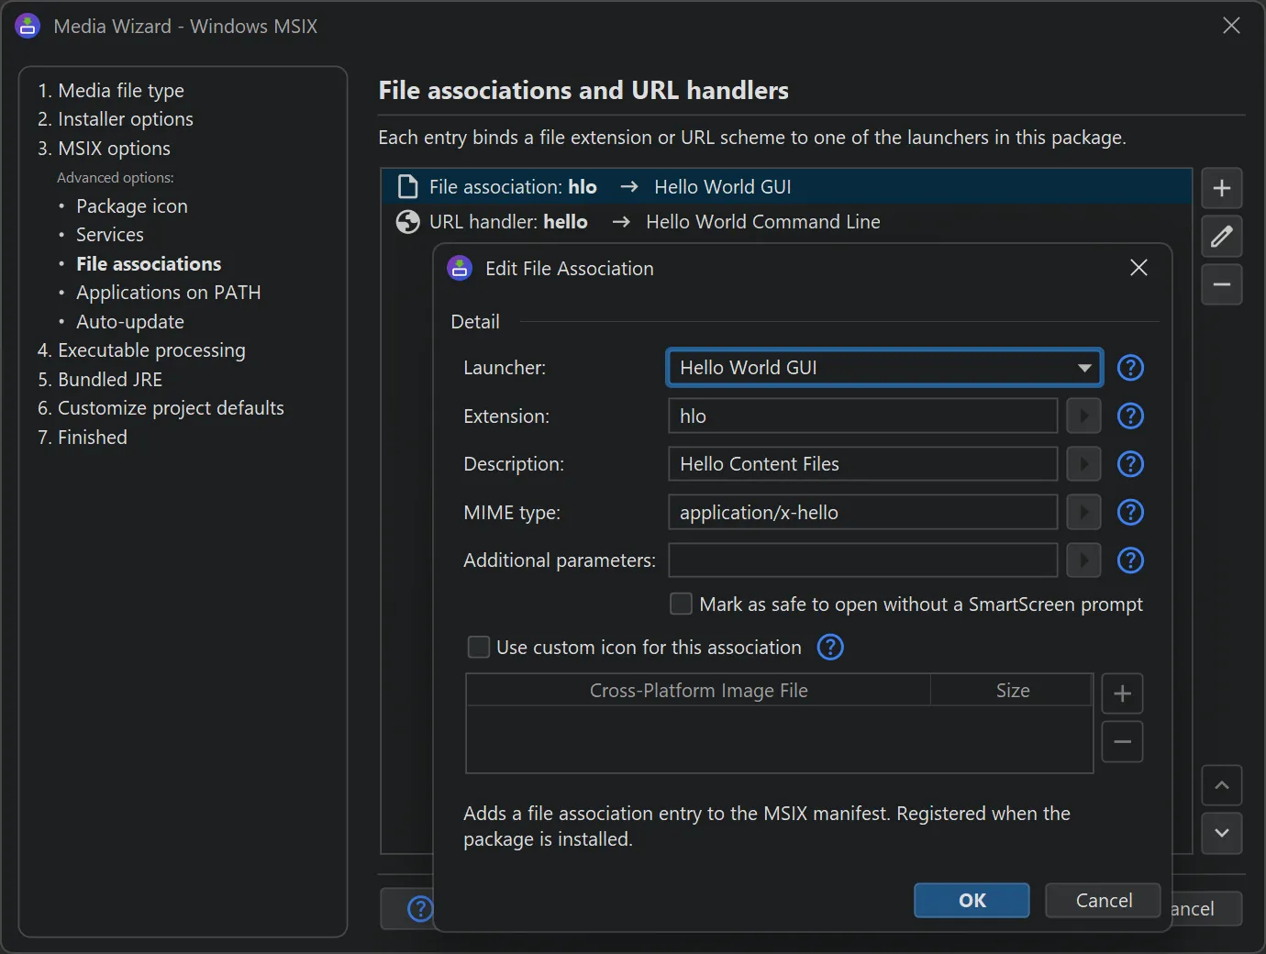The width and height of the screenshot is (1266, 954).
Task: Open the Launcher dropdown
Action: click(884, 368)
